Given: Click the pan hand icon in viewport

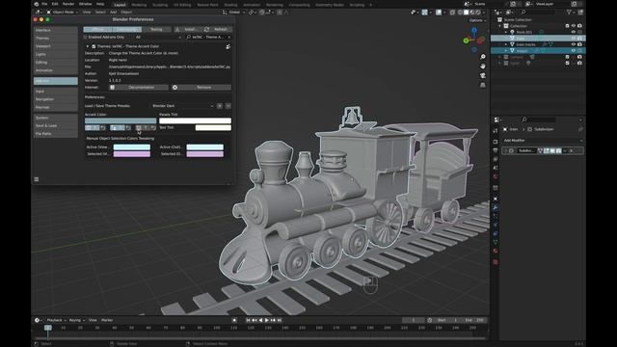Looking at the screenshot, I should coord(483,67).
